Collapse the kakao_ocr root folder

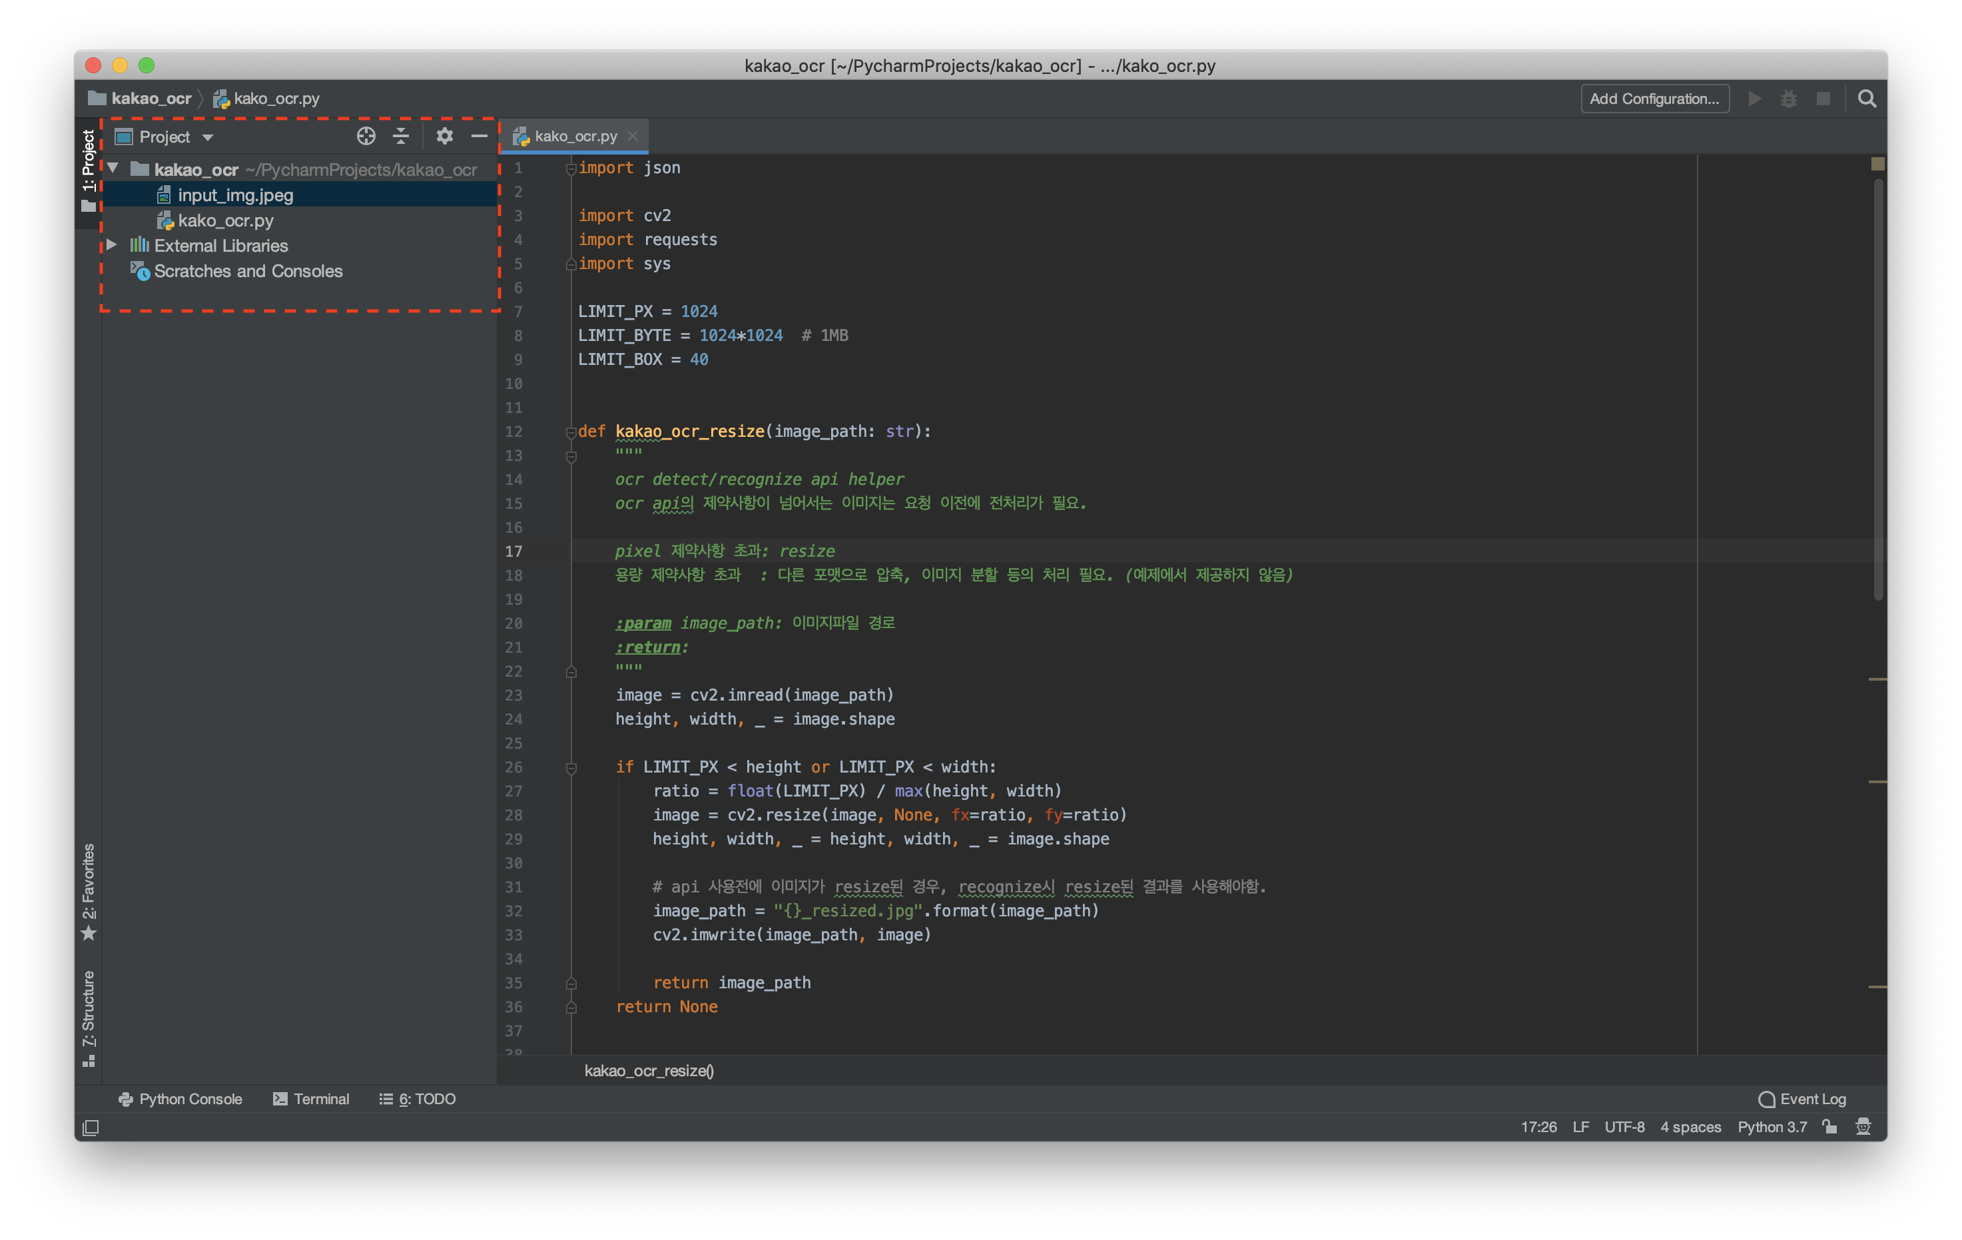tap(113, 168)
